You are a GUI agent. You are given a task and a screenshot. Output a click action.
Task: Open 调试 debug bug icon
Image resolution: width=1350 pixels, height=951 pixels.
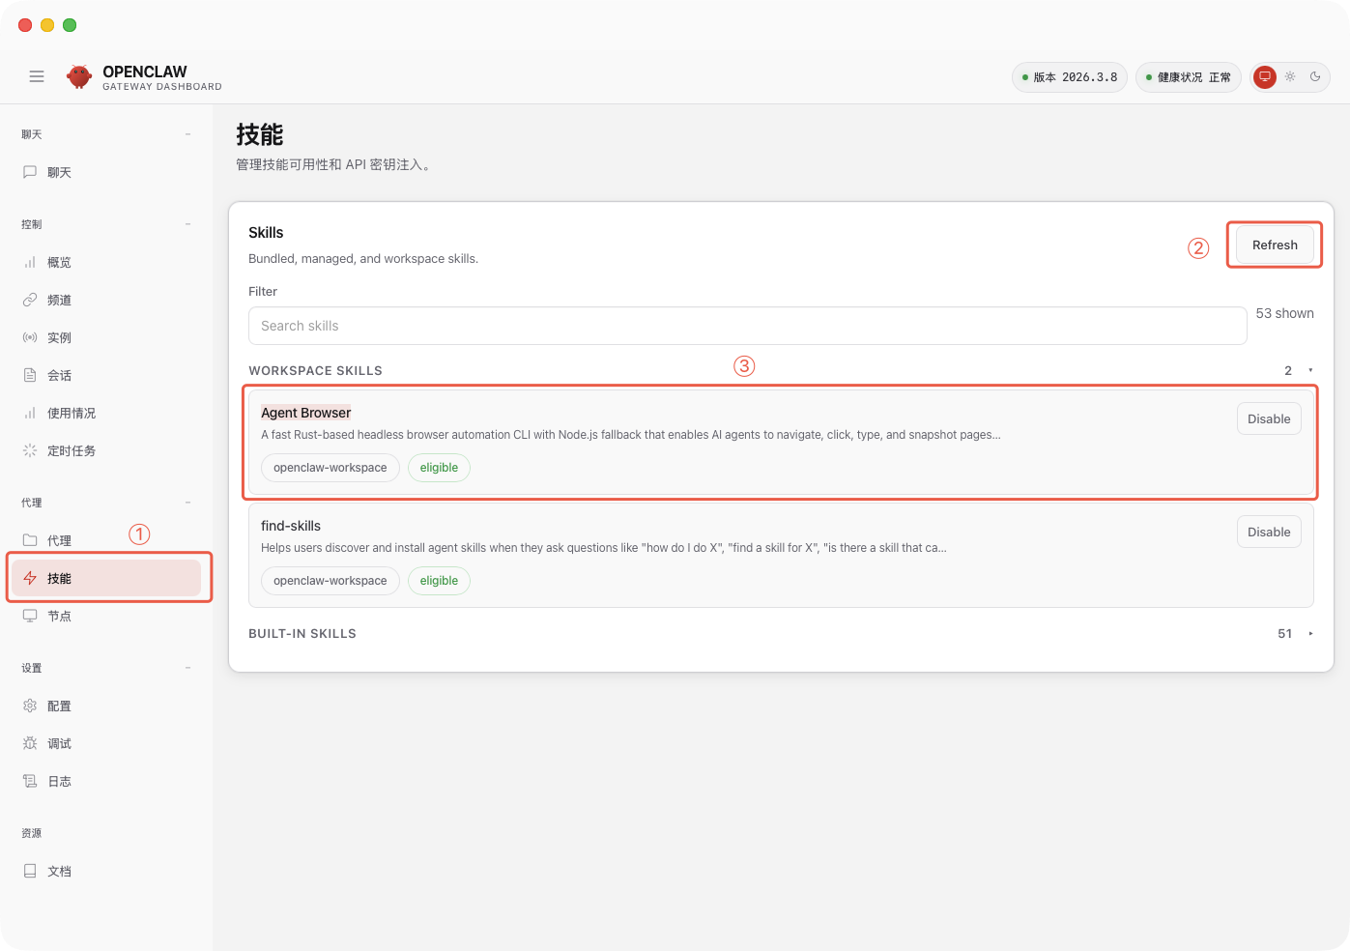30,743
